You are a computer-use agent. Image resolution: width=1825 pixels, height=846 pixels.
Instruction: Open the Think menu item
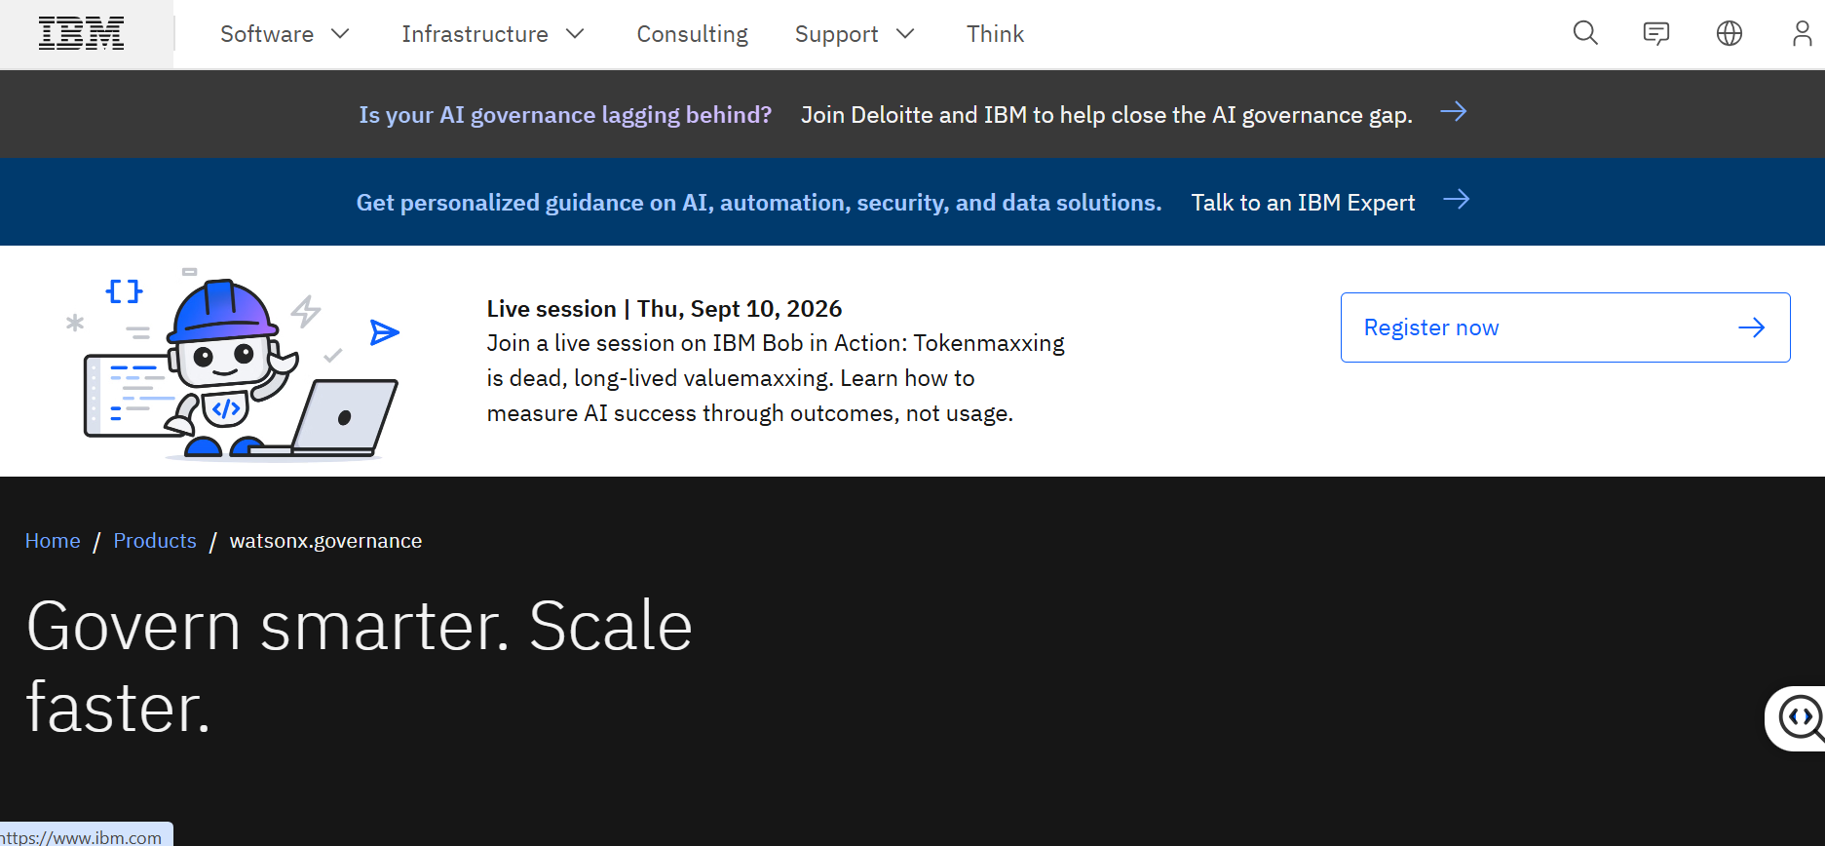(x=995, y=34)
